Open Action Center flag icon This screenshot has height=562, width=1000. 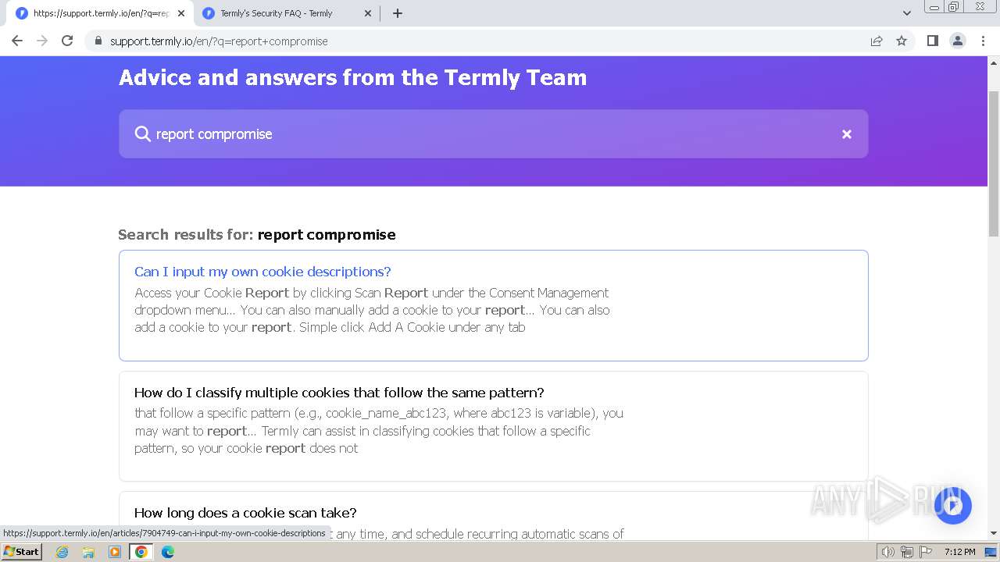[x=926, y=552]
